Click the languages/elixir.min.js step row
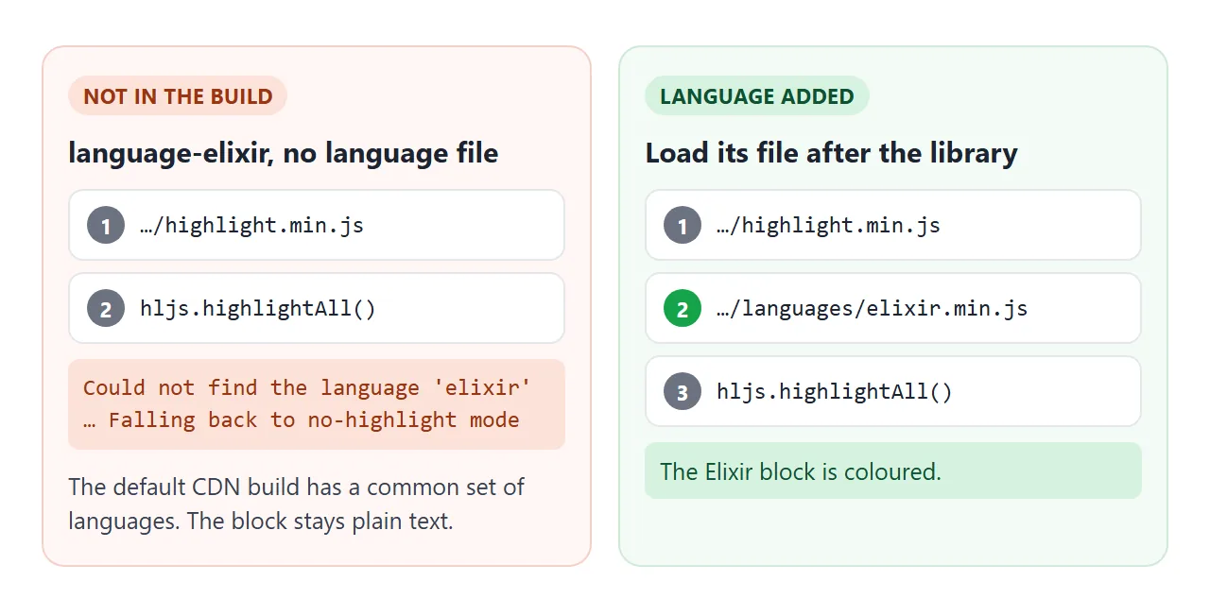Screen dimensions: 1210x616 click(893, 308)
